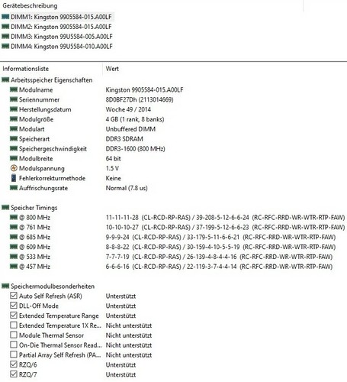The width and height of the screenshot is (347, 382).
Task: Click the memory icon beside Herstellungsdatum
Action: coord(14,109)
